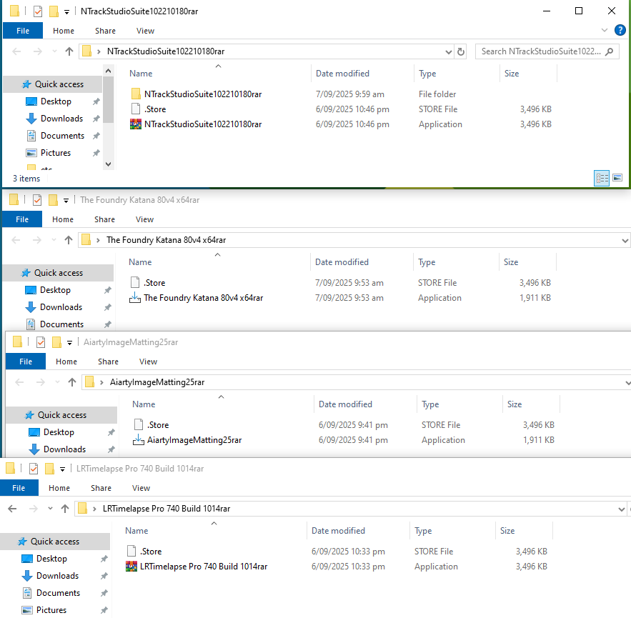The height and width of the screenshot is (618, 631).
Task: Click Search NTrackStudioSuite search box
Action: (x=547, y=51)
